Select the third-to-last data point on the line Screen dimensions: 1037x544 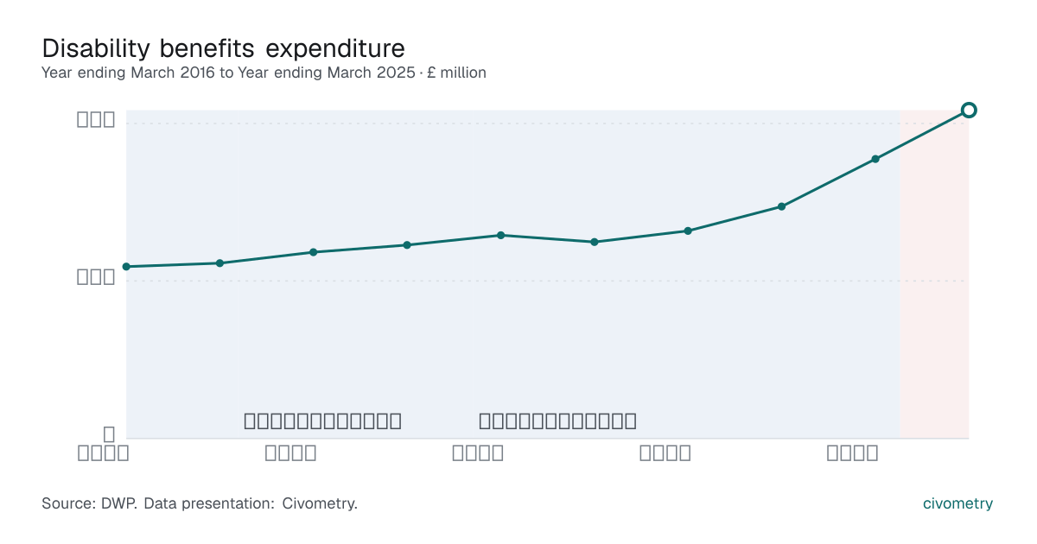[x=781, y=206]
